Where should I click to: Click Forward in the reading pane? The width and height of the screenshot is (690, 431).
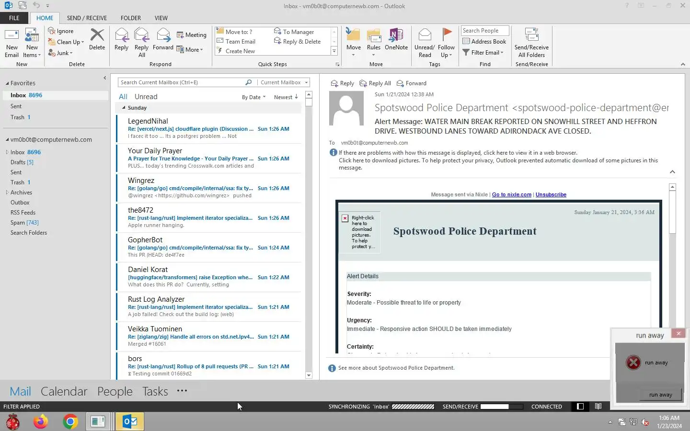tap(411, 83)
